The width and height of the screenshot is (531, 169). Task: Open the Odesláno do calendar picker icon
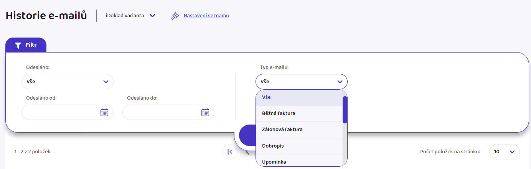click(205, 112)
